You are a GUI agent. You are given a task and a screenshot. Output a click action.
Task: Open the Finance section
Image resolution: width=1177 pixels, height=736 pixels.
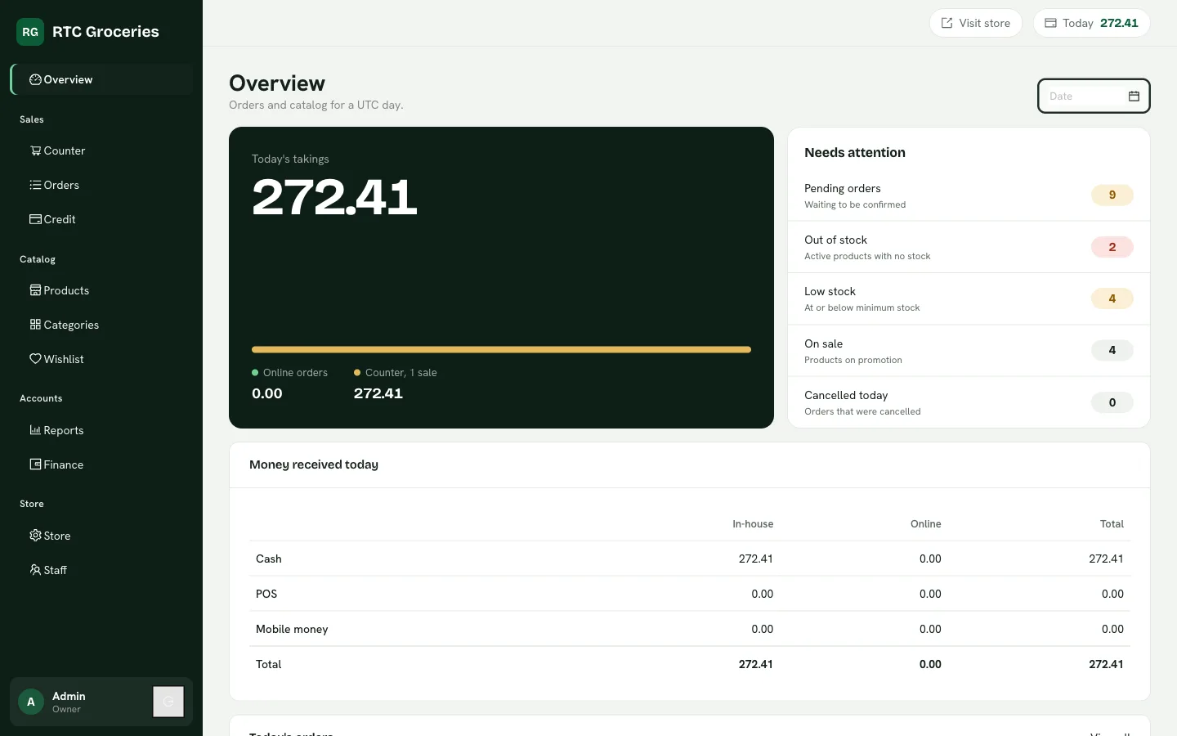[101, 464]
